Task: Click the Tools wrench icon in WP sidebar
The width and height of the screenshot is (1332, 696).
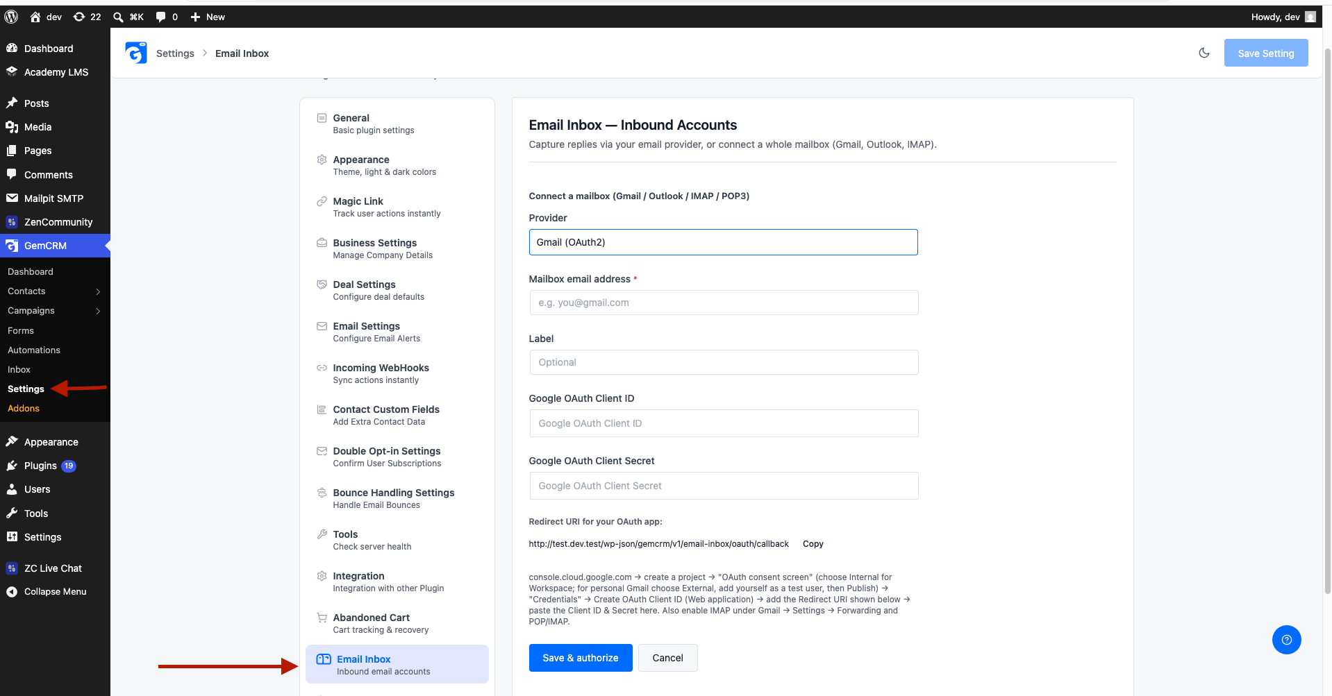Action: [12, 513]
